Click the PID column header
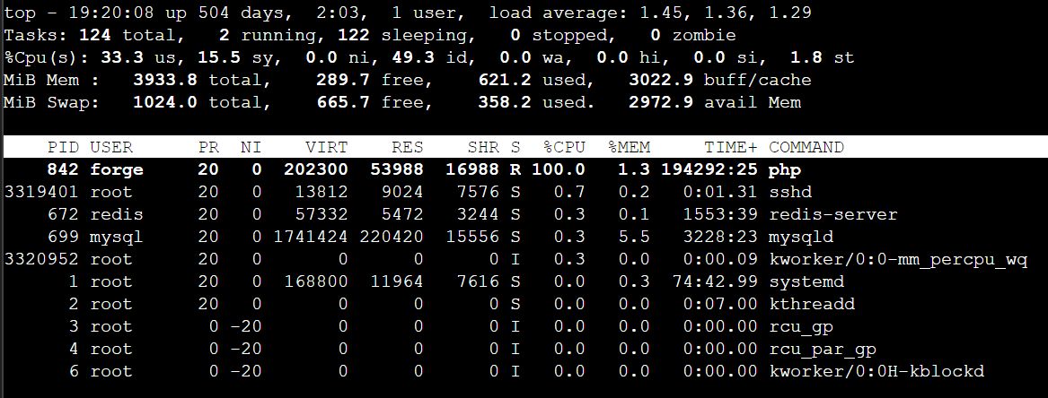1048x398 pixels. point(64,147)
